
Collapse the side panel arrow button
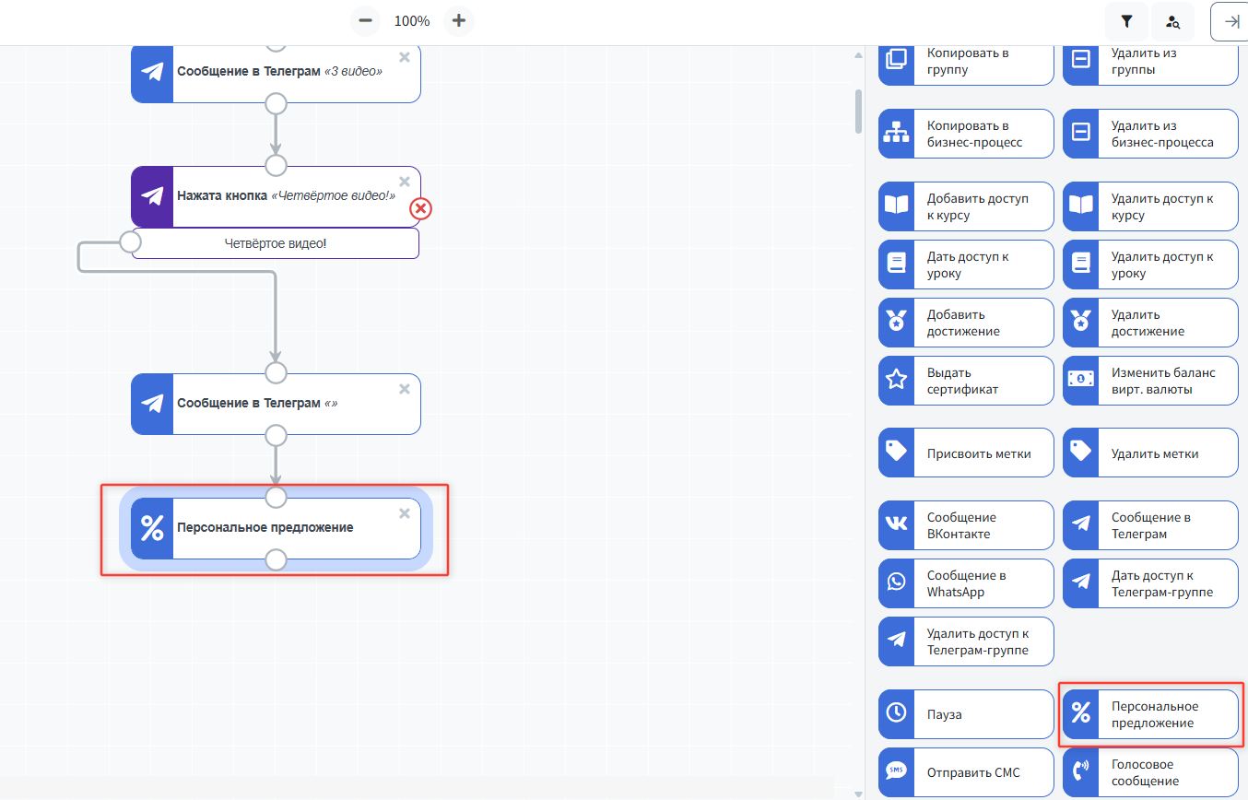click(x=1230, y=21)
